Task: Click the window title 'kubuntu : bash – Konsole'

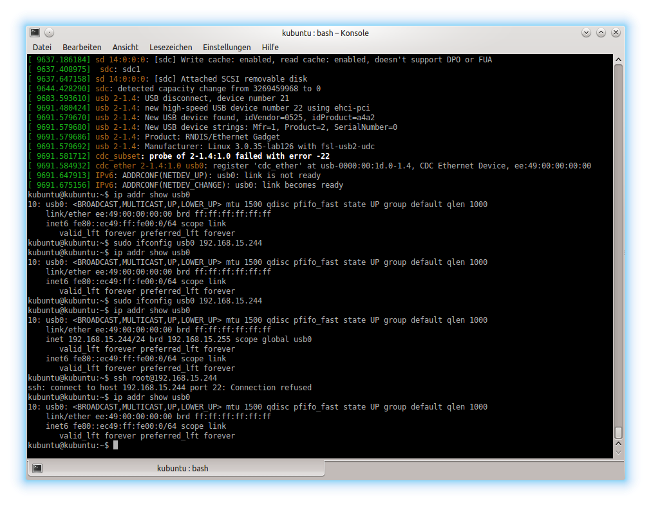Action: click(326, 33)
